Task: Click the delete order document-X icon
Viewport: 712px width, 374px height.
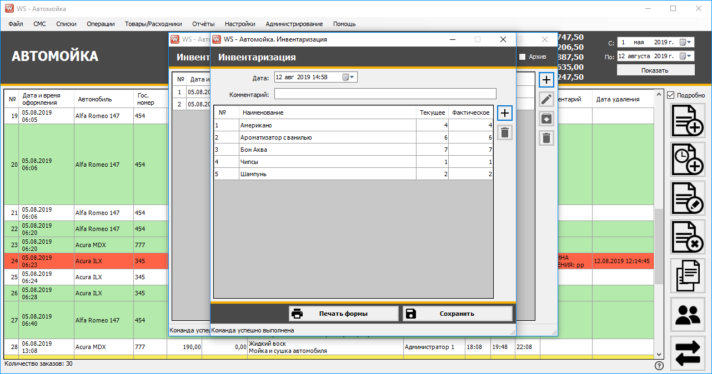Action: click(688, 237)
